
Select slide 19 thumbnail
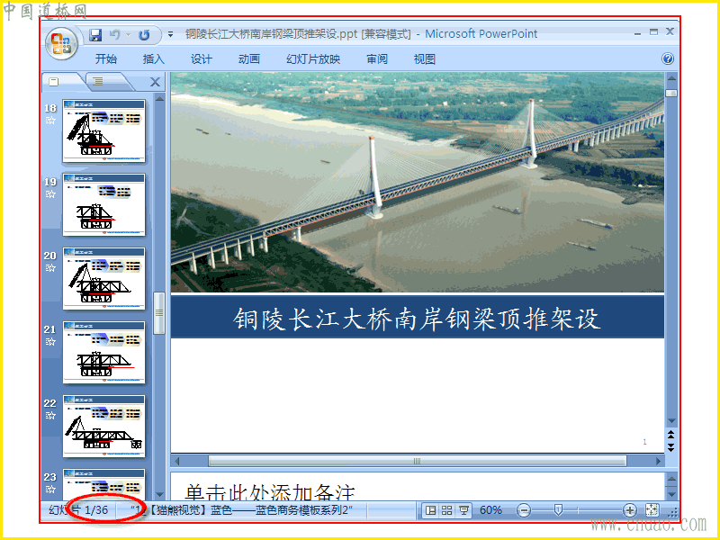coord(103,205)
